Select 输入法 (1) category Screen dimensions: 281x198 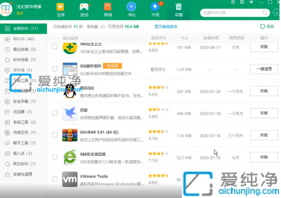(x=23, y=153)
